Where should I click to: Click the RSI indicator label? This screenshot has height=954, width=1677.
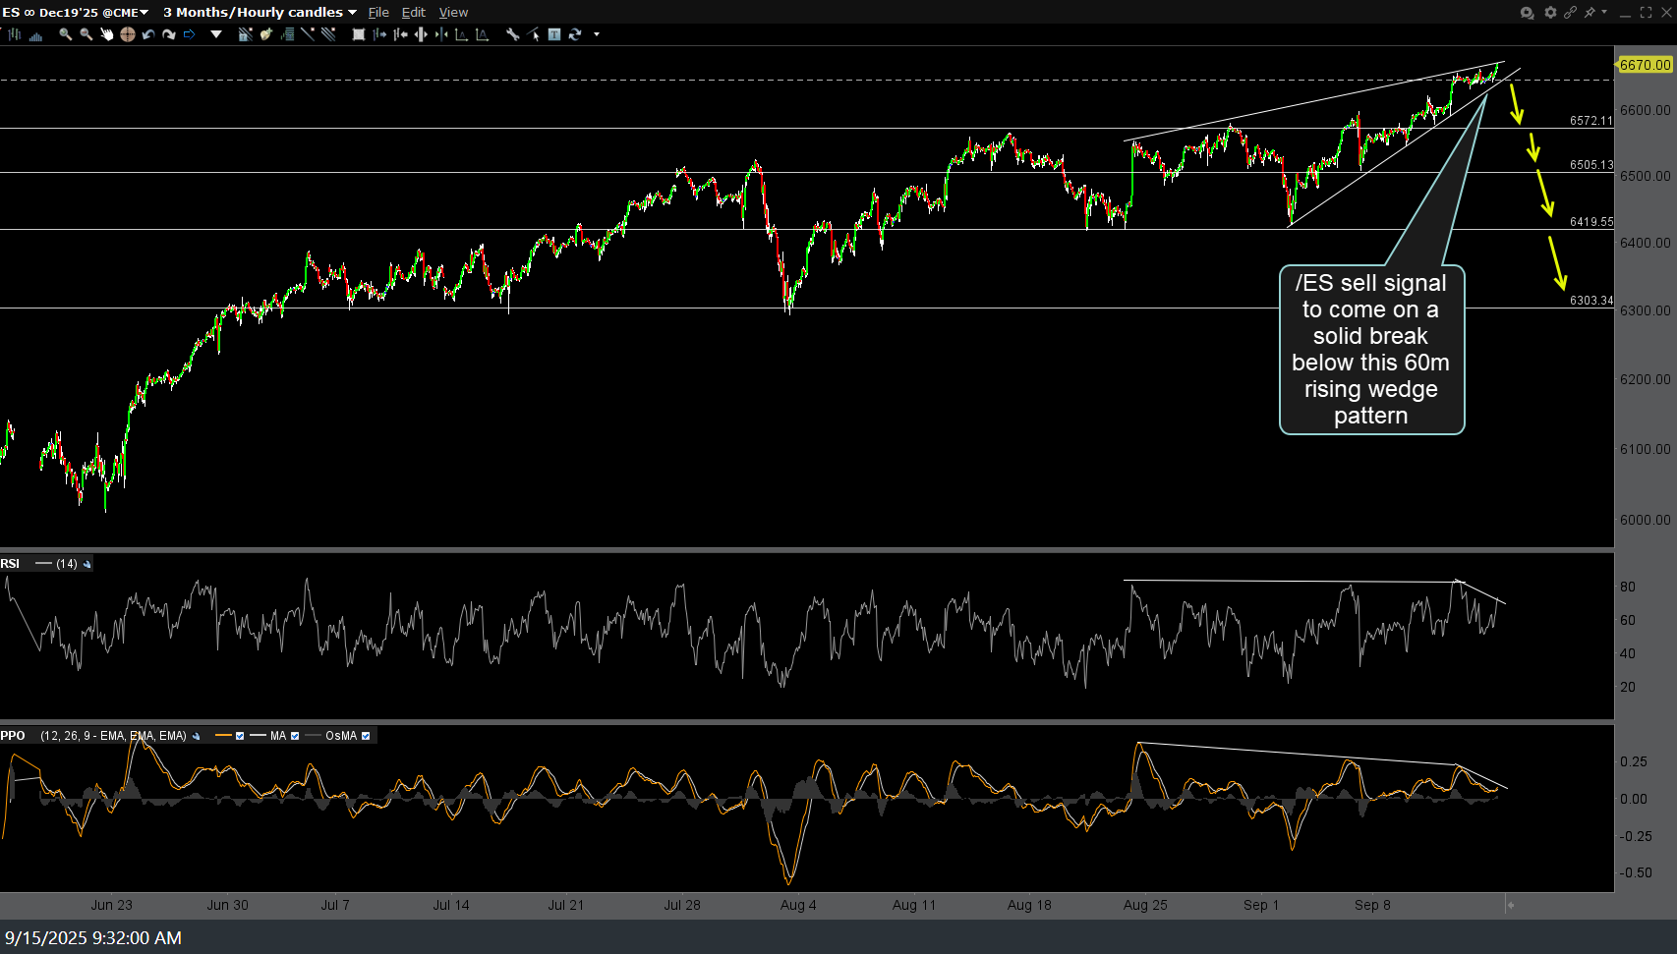click(10, 563)
